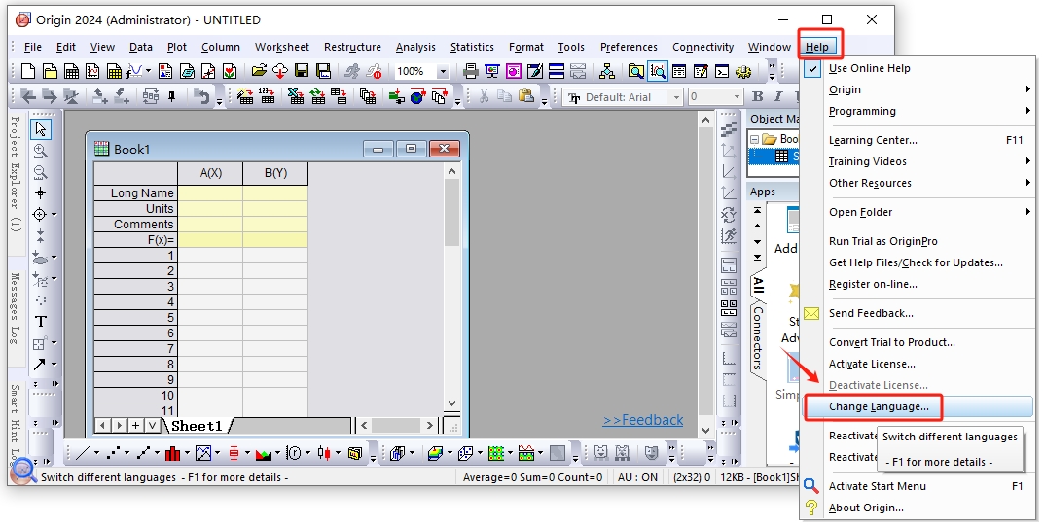Open the Analysis menu
Image resolution: width=1044 pixels, height=525 pixels.
click(x=415, y=47)
